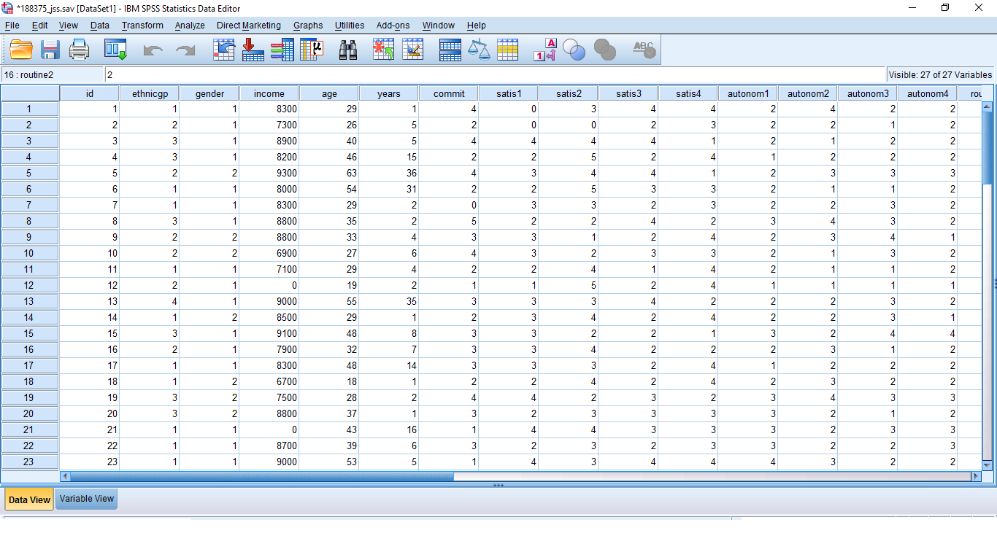Switch to the Variable View tab
Screen dimensions: 997x560
[x=87, y=499]
